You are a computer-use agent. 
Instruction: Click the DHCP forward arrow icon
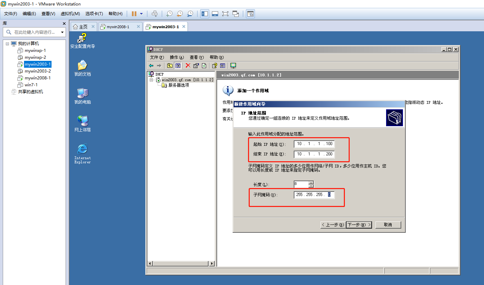[159, 66]
